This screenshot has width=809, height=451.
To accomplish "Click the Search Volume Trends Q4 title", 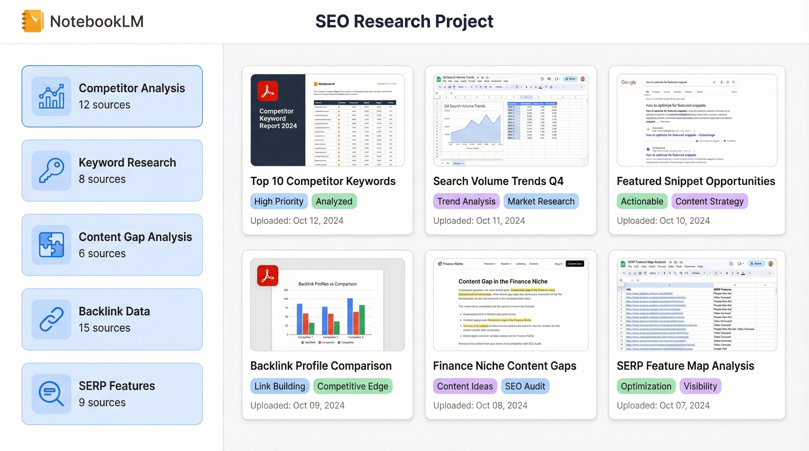I will [498, 181].
